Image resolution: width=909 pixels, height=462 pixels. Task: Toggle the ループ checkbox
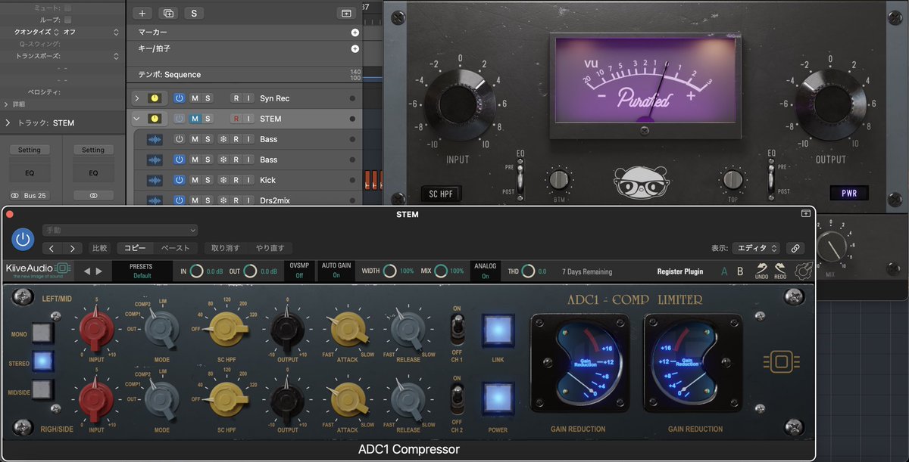point(68,20)
